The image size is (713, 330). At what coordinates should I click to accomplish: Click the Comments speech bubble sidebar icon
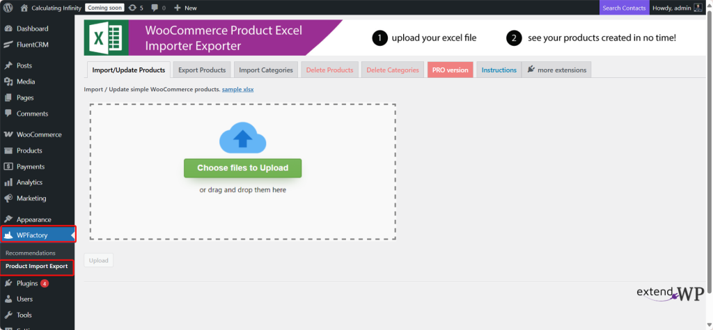click(x=8, y=113)
